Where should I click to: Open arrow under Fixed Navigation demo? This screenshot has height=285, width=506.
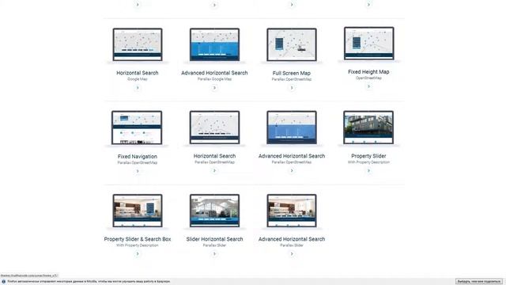(138, 171)
